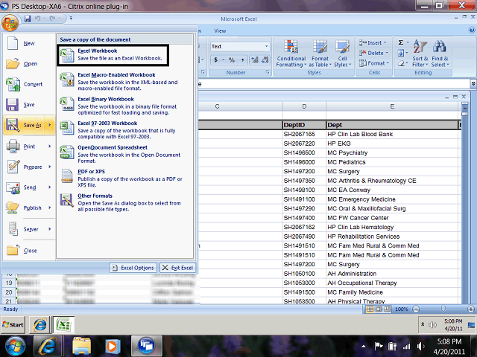The width and height of the screenshot is (477, 357).
Task: Click the PDF or XPS document icon
Action: [66, 176]
